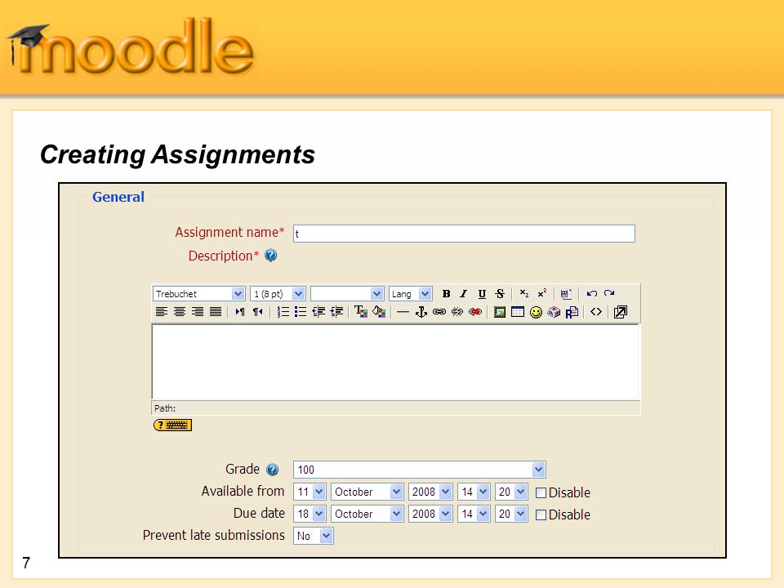Toggle bold formatting in the editor
The height and width of the screenshot is (588, 784).
446,294
